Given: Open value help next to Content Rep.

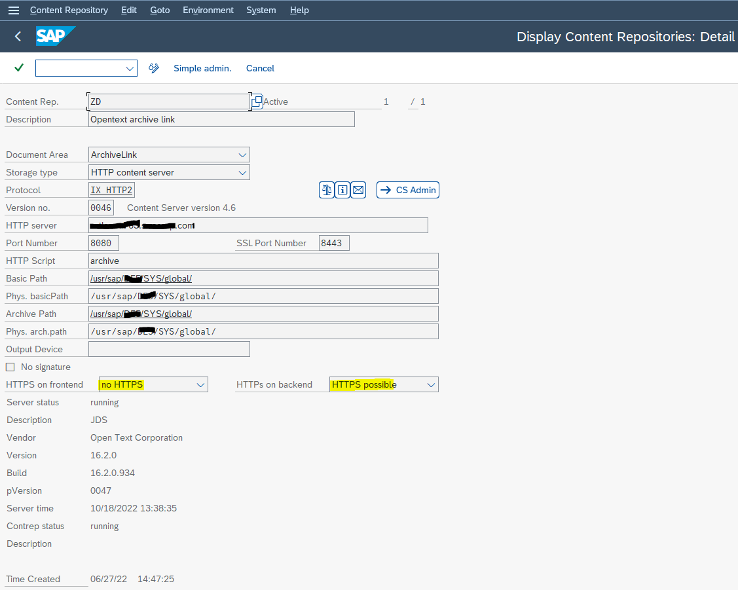Looking at the screenshot, I should tap(257, 101).
